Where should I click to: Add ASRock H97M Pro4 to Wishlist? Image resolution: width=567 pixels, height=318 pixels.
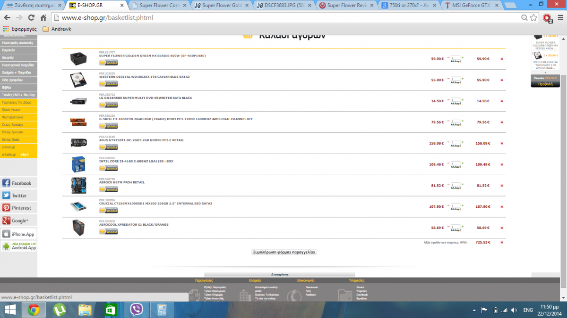tap(108, 189)
